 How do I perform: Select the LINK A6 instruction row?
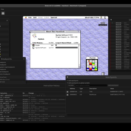(33, 116)
